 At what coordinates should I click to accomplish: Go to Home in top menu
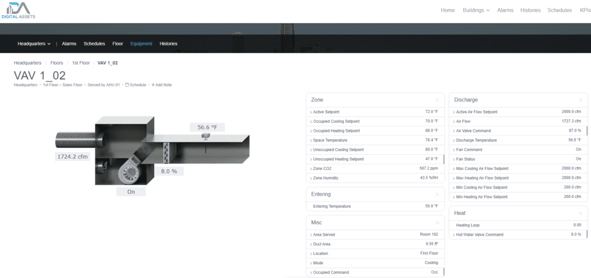pyautogui.click(x=448, y=10)
